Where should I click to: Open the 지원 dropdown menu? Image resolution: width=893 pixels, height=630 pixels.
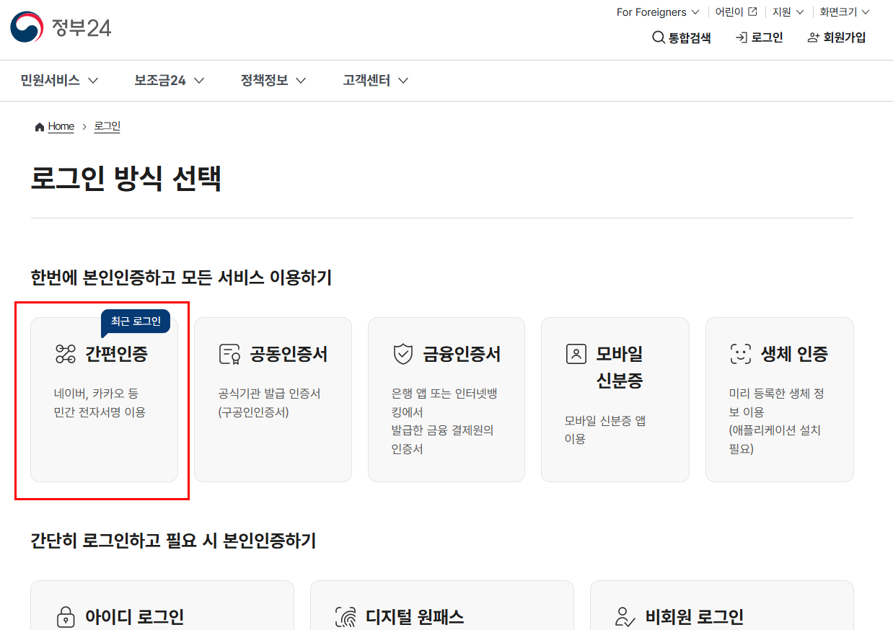click(788, 12)
